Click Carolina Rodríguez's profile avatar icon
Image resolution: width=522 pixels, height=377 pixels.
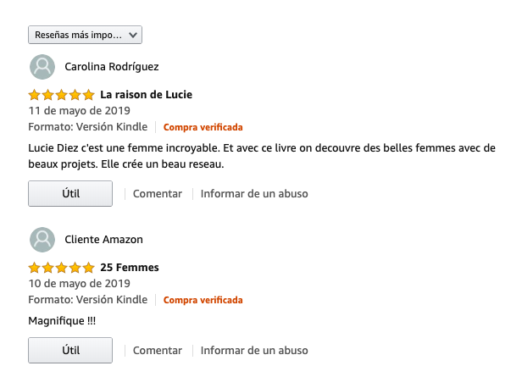[x=42, y=67]
